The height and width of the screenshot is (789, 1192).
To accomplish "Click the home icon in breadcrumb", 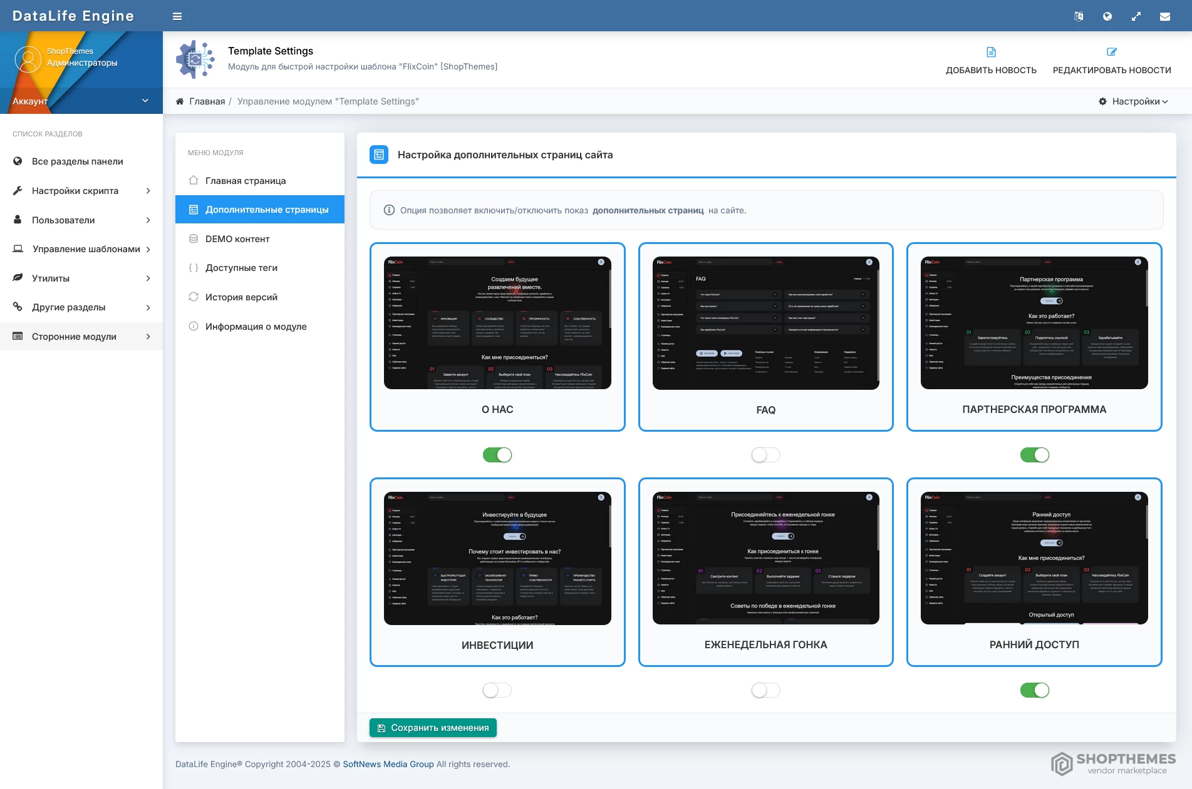I will (x=180, y=101).
